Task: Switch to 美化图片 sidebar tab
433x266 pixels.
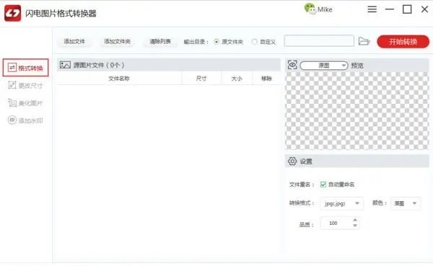Action: [x=26, y=103]
